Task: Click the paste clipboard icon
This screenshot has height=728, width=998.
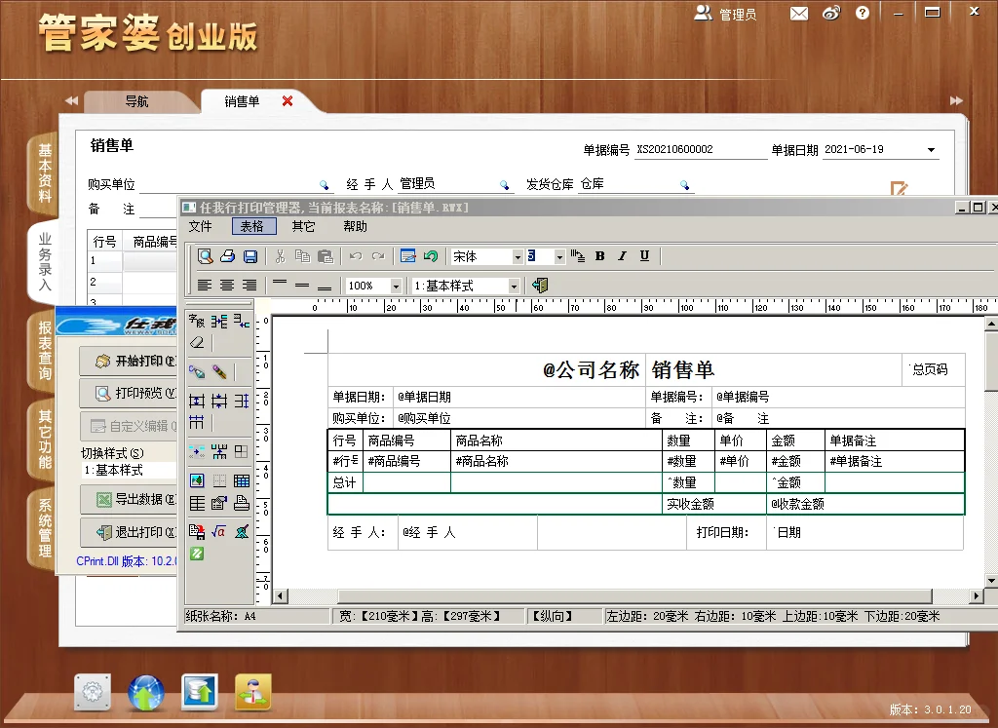Action: click(x=326, y=255)
